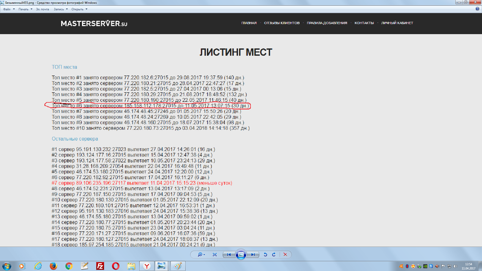Launch Opera browser from taskbar
Viewport: 482px width, 271px height.
116,266
